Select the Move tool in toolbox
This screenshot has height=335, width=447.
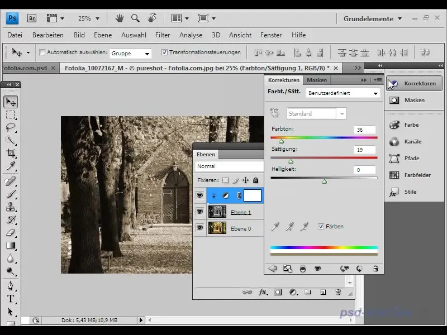pos(11,102)
